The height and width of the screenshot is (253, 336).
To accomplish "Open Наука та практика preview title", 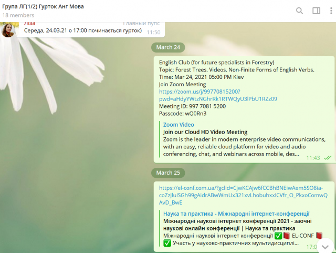I will 236,214.
